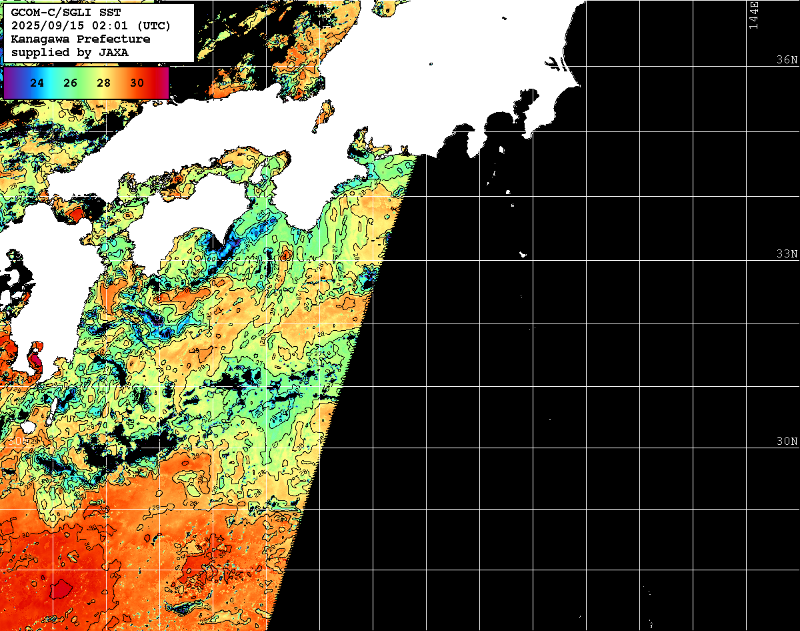This screenshot has width=800, height=631.
Task: Click the 'supplied by JAXA' credit text
Action: pyautogui.click(x=70, y=52)
